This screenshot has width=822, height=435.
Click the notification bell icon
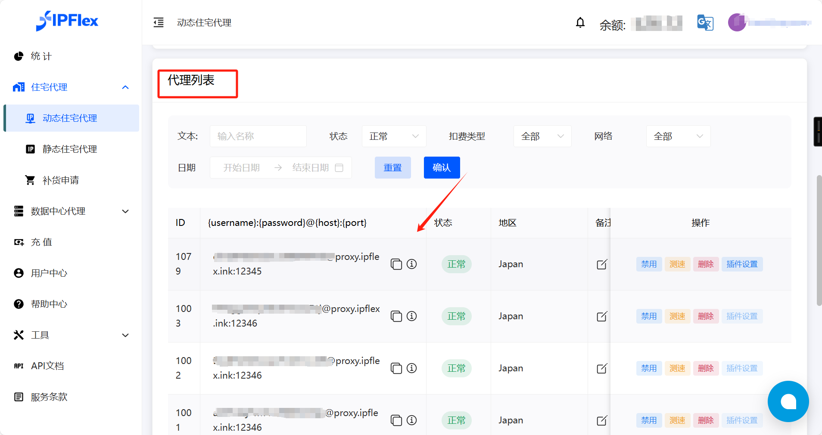[580, 22]
